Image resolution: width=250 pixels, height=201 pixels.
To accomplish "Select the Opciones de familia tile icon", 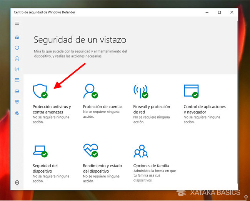I will click(x=140, y=151).
